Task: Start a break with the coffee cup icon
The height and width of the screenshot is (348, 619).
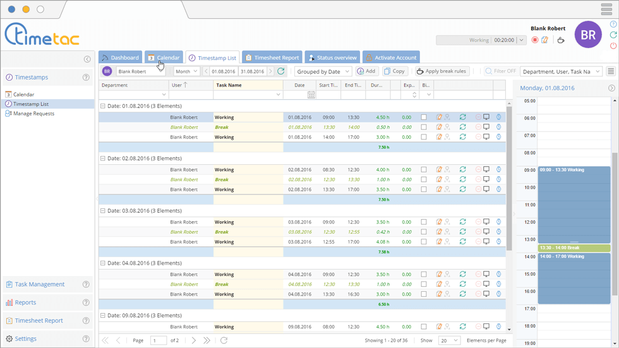Action: [x=560, y=40]
